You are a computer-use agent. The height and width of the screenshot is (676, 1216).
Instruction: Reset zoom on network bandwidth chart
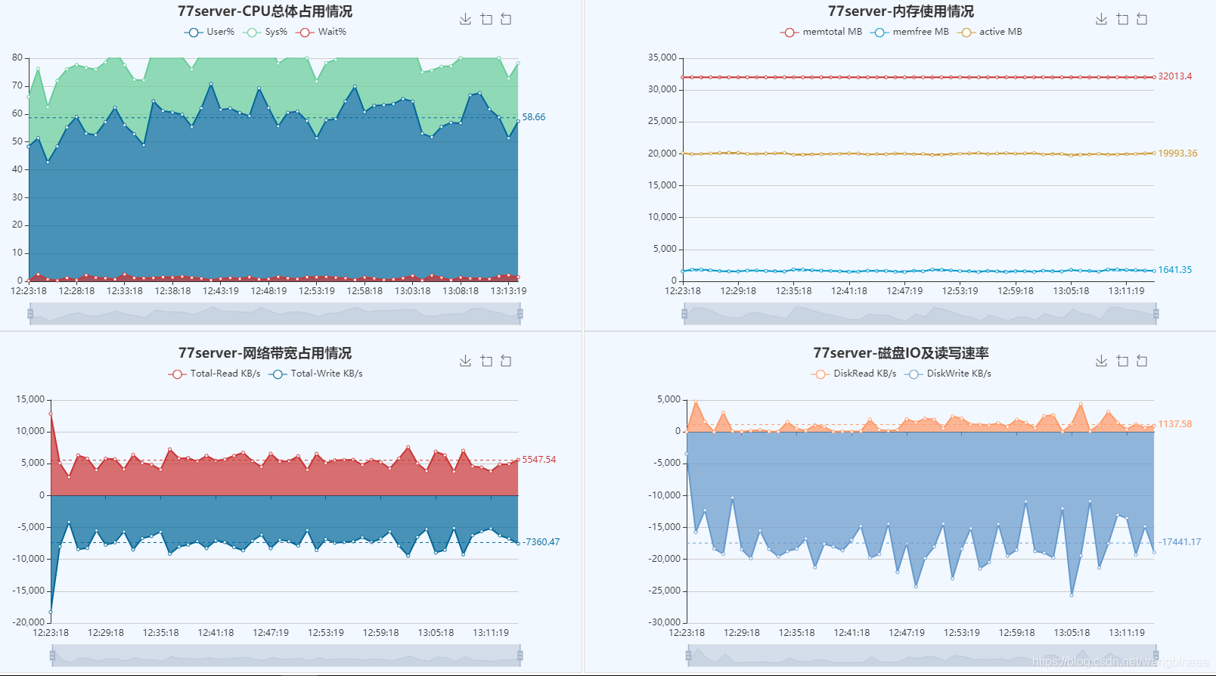[506, 361]
